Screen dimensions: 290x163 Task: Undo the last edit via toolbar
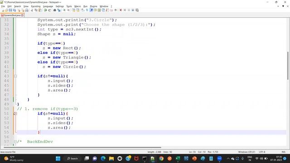pyautogui.click(x=45, y=10)
